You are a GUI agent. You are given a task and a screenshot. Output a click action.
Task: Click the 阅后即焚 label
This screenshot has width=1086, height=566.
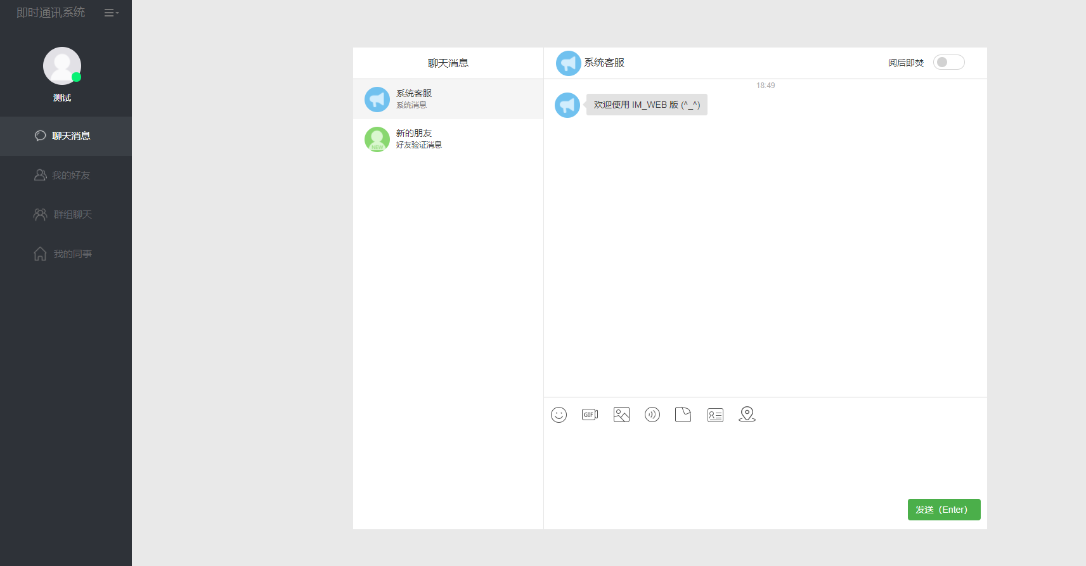tap(906, 63)
